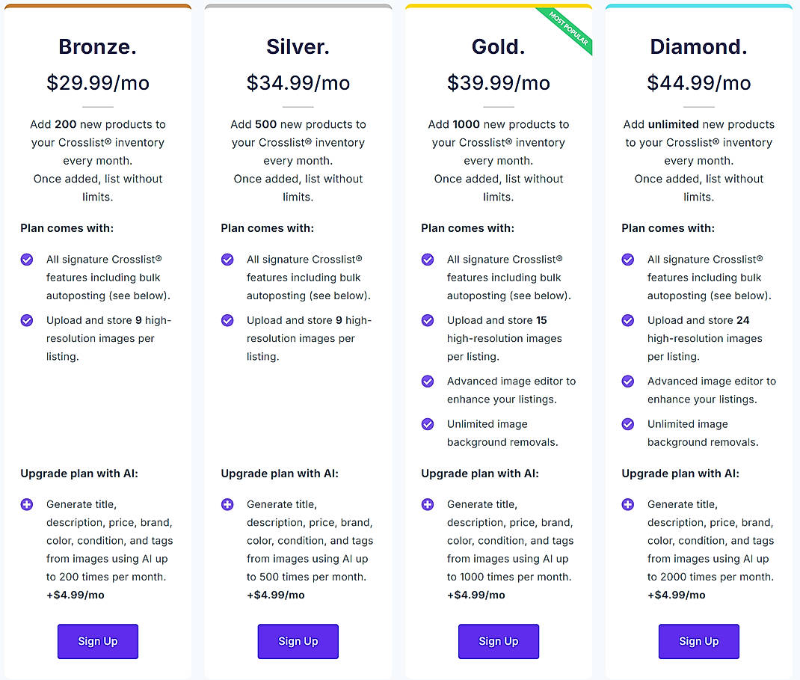Click the checkmark next to Gold's background removals
The width and height of the screenshot is (800, 680).
coord(428,424)
